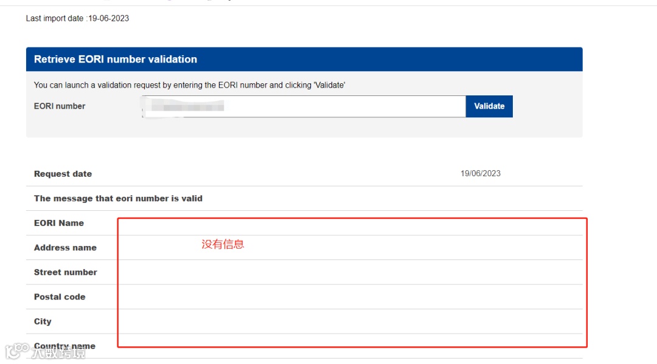This screenshot has width=657, height=364.
Task: Select the 'Last import date :19-06-2023' text
Action: (77, 18)
